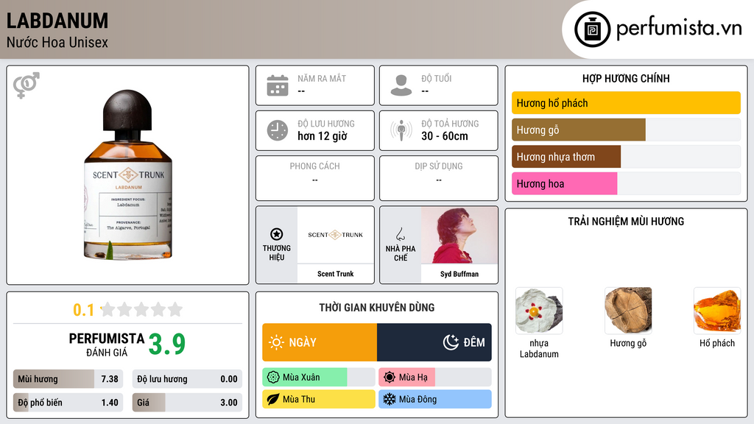Click the unisex gender symbol icon
754x424 pixels.
tap(27, 85)
